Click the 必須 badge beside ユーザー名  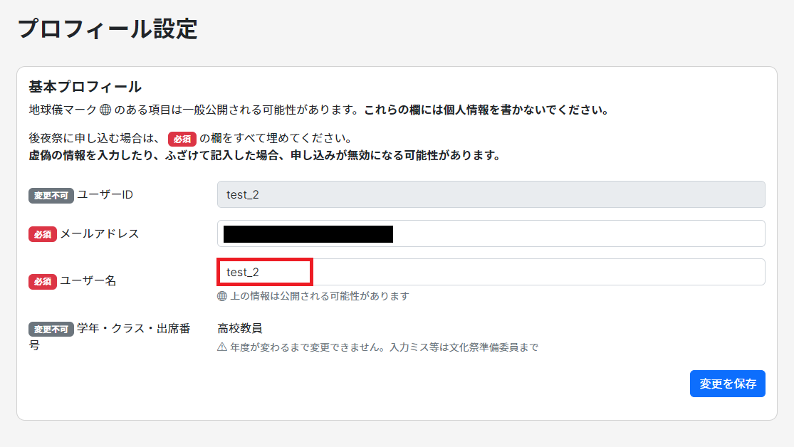pyautogui.click(x=43, y=281)
